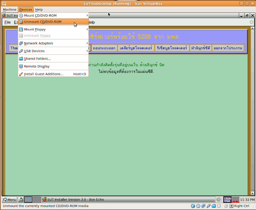The image size is (256, 210).
Task: Click the guest page scrollbar up arrow
Action: tap(252, 28)
